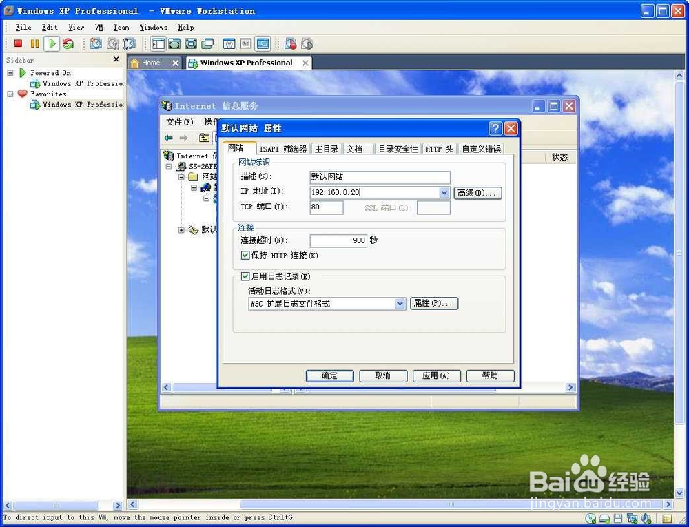Open the Windows menu

pyautogui.click(x=154, y=28)
